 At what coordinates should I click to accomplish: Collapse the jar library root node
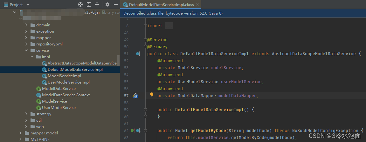pos(15,12)
